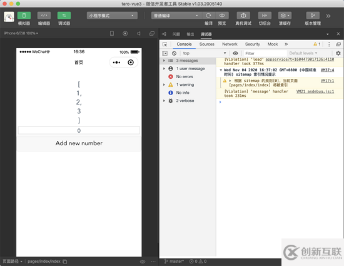Click the undock devtools window icon
This screenshot has height=266, width=344.
[338, 44]
